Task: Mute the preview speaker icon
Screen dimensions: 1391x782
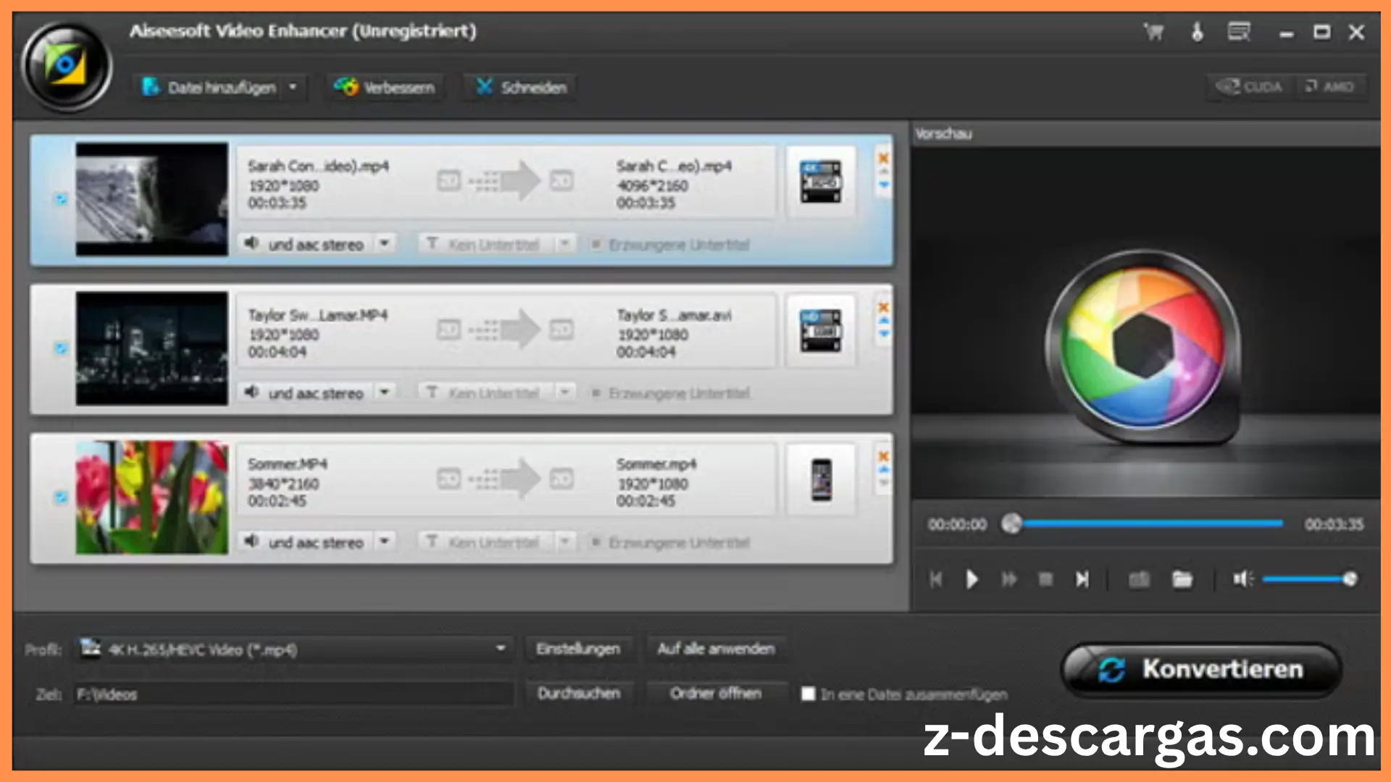Action: 1242,579
